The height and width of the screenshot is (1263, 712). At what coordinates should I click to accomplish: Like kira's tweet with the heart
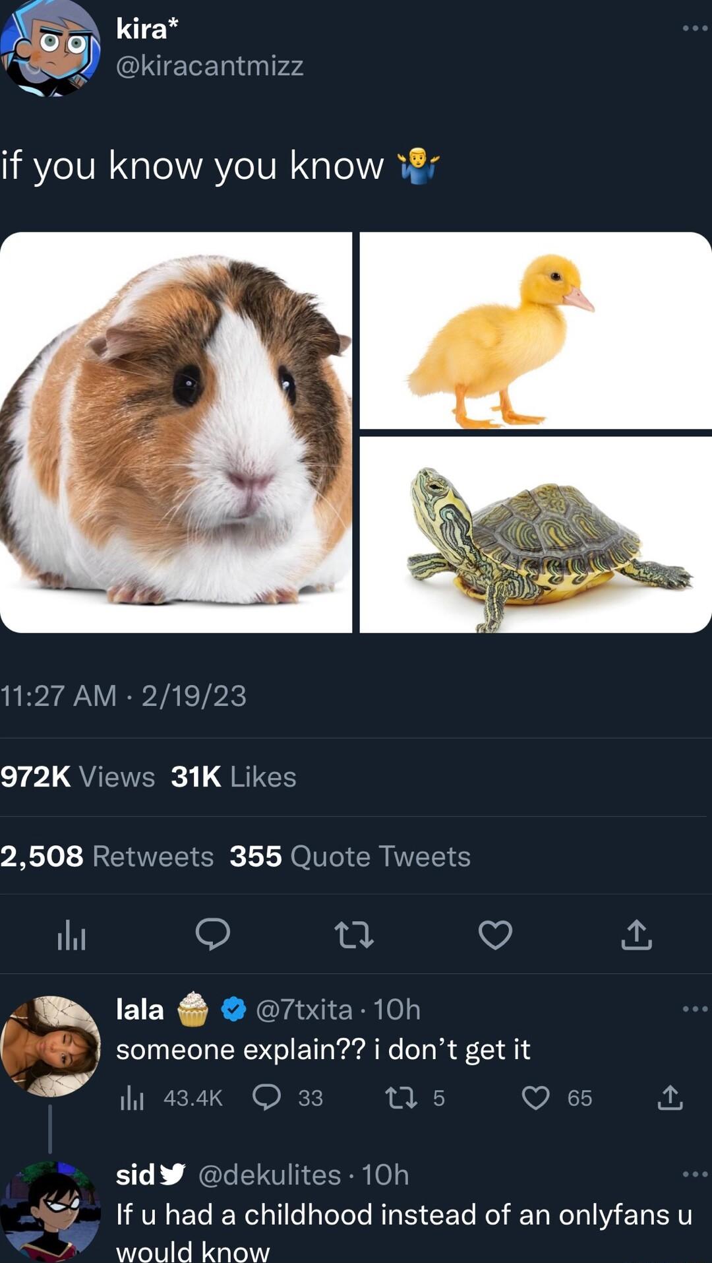pos(495,934)
